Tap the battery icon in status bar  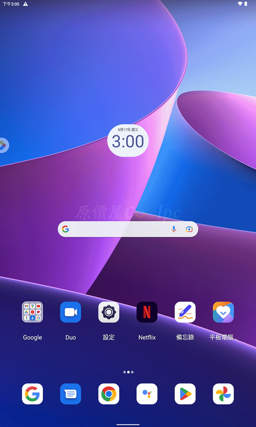coord(246,4)
